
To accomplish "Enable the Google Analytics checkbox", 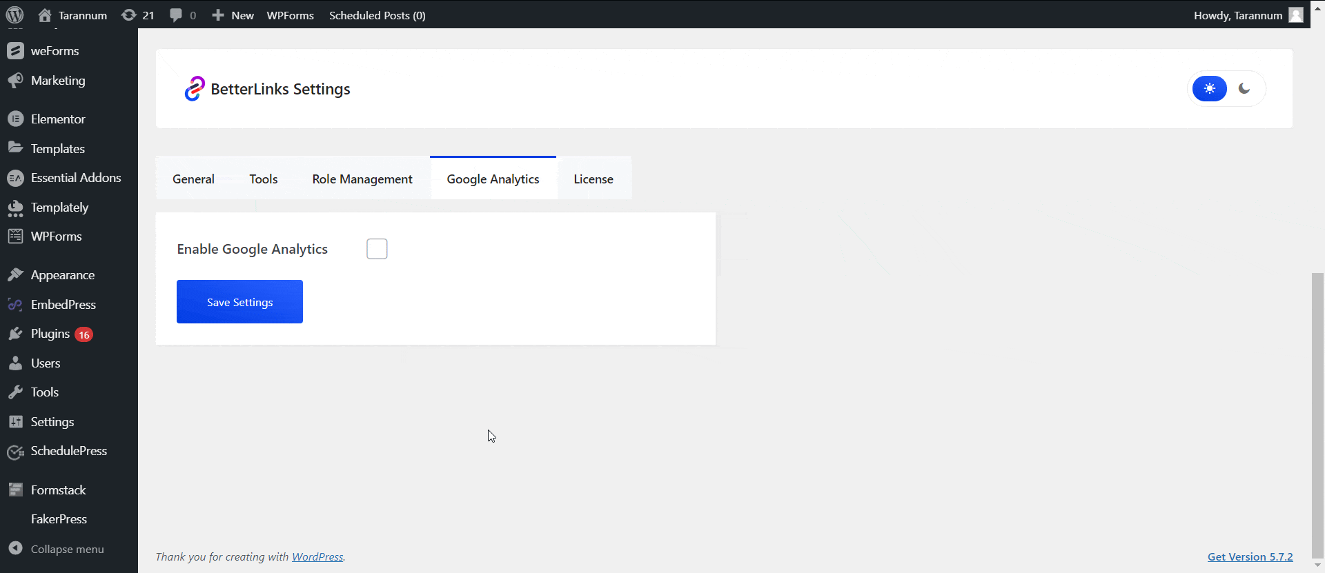I will pyautogui.click(x=377, y=249).
